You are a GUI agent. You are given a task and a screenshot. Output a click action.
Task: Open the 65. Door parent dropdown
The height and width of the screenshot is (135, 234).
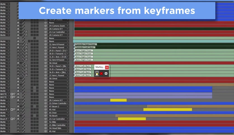[58, 113]
